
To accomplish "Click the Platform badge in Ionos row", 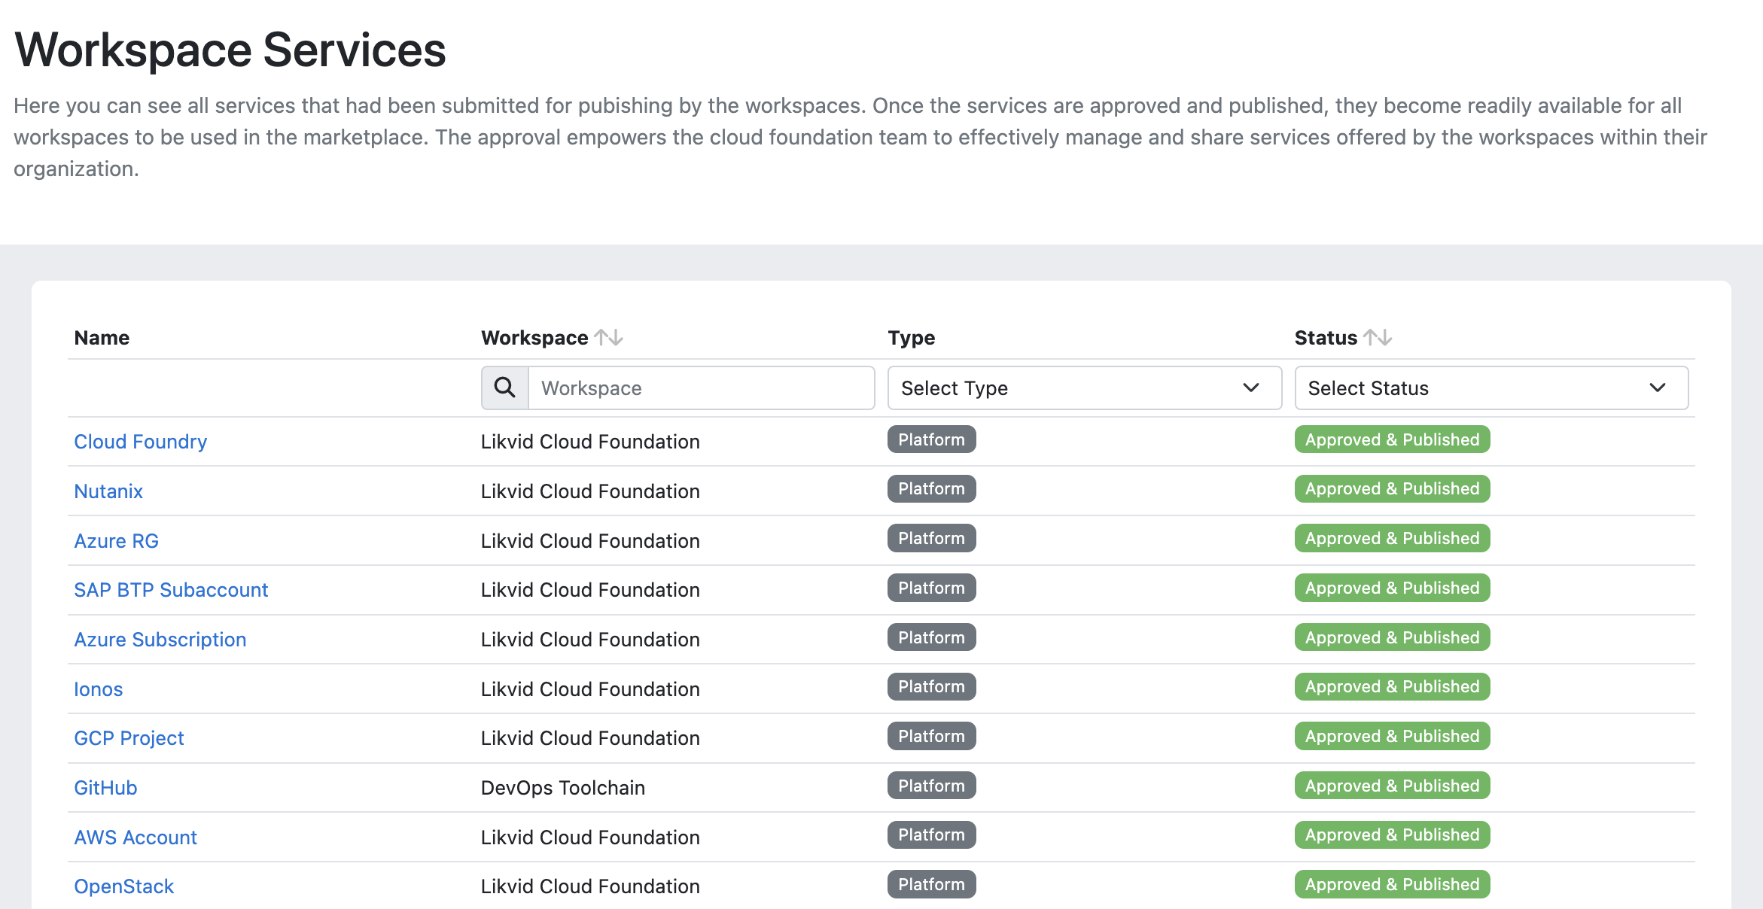I will pos(932,686).
